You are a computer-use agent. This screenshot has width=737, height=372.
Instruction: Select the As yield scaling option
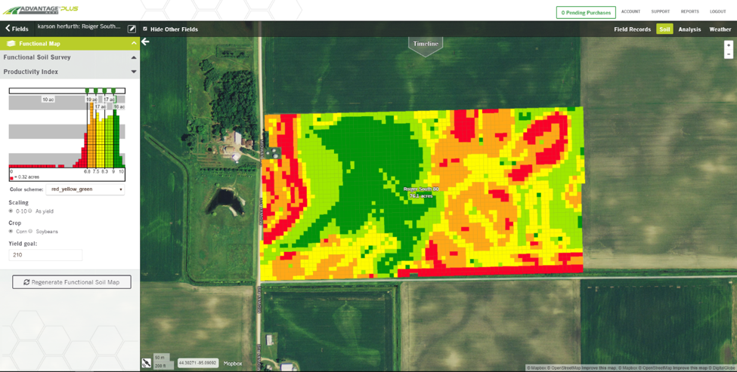(x=31, y=211)
